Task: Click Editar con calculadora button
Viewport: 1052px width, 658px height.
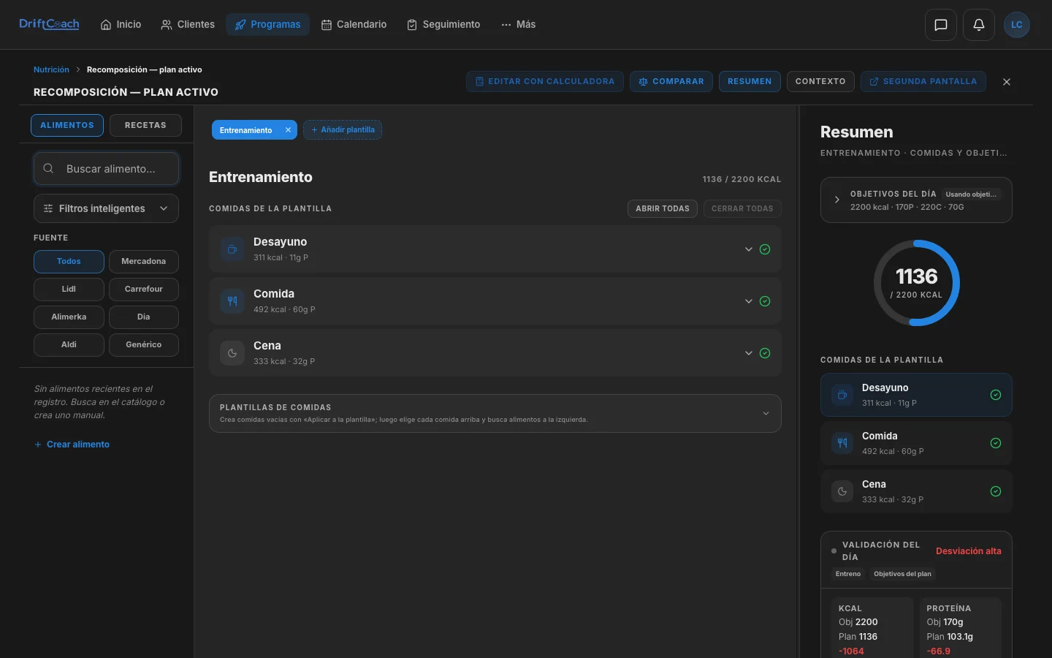Action: pyautogui.click(x=545, y=82)
